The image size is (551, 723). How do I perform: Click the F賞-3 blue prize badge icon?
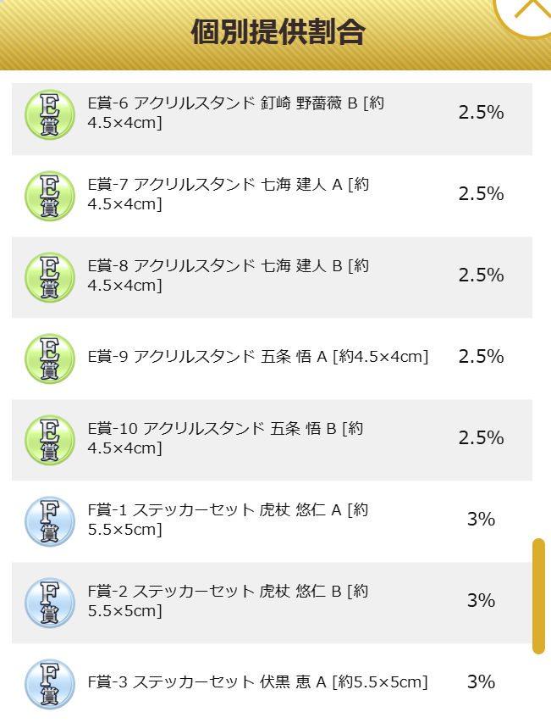(x=50, y=684)
